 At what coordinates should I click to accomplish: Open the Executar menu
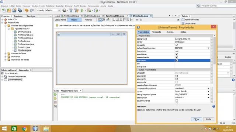coord(60,6)
